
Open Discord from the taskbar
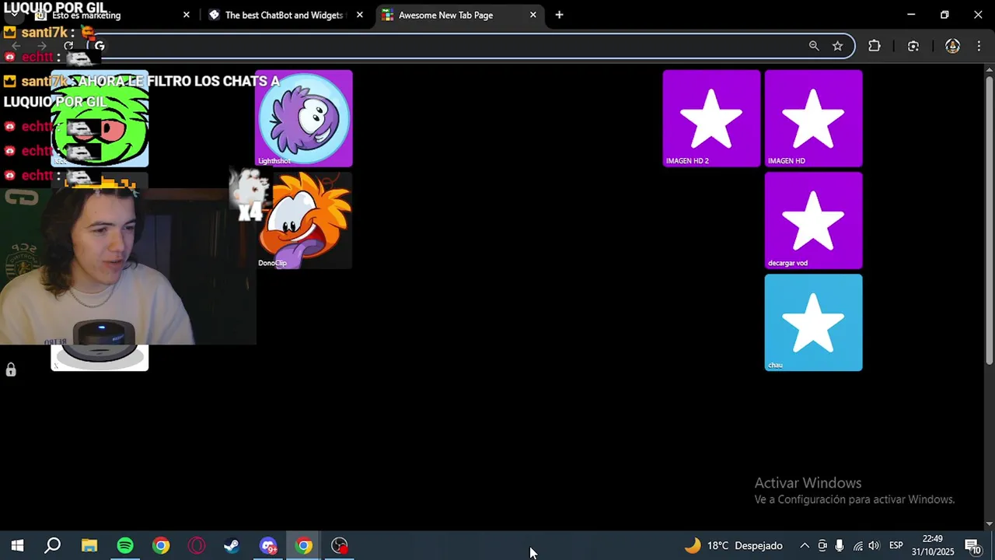(268, 545)
